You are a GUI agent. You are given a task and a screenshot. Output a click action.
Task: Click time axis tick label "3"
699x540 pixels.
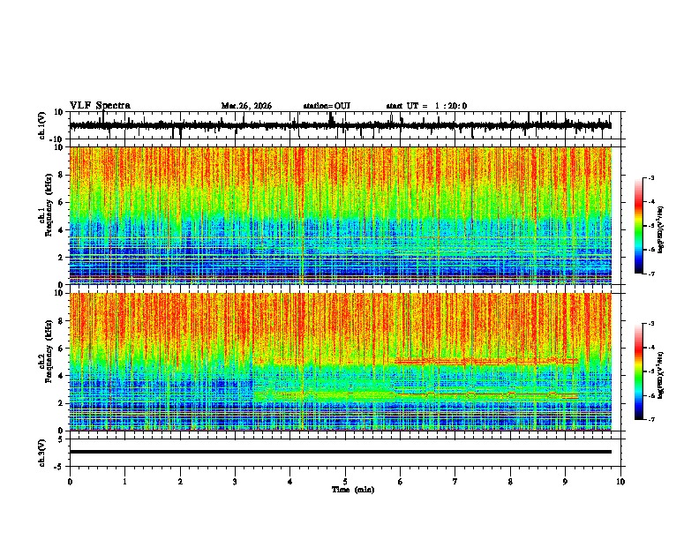click(235, 482)
